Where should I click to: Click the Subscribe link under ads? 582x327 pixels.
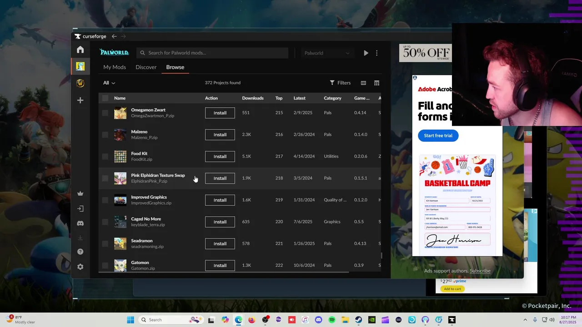(480, 271)
